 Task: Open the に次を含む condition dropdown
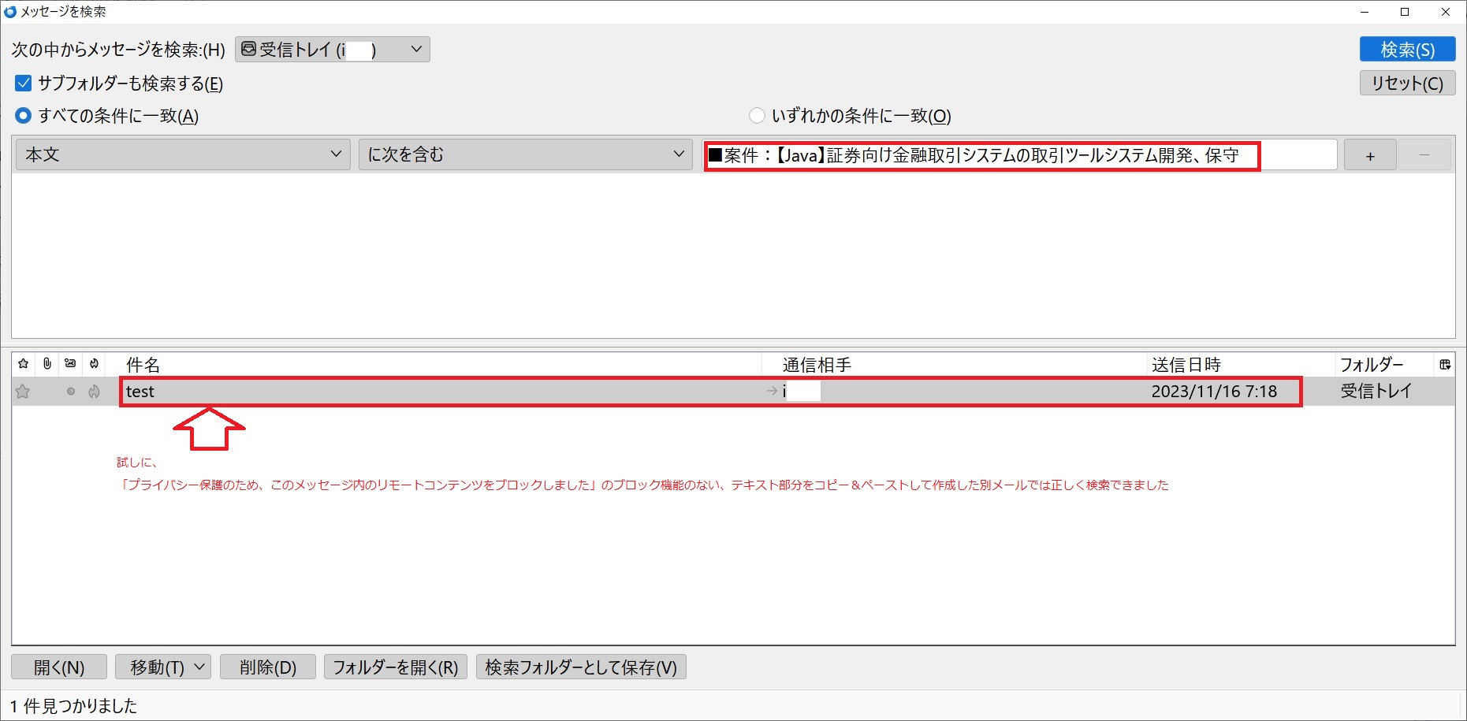tap(525, 154)
